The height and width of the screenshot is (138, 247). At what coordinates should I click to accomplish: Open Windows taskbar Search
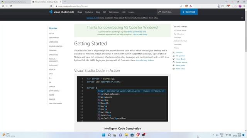click(109, 135)
